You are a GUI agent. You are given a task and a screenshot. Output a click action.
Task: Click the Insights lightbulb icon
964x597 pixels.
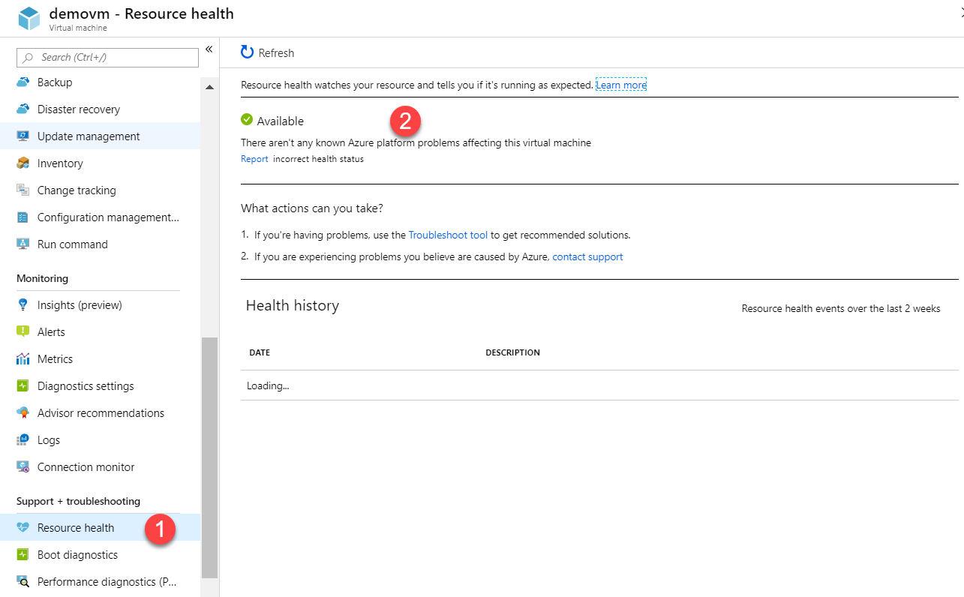(23, 305)
